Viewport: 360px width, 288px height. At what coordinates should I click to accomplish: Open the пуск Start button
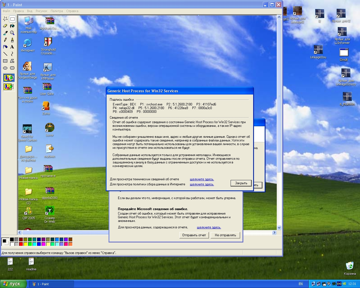(x=13, y=284)
